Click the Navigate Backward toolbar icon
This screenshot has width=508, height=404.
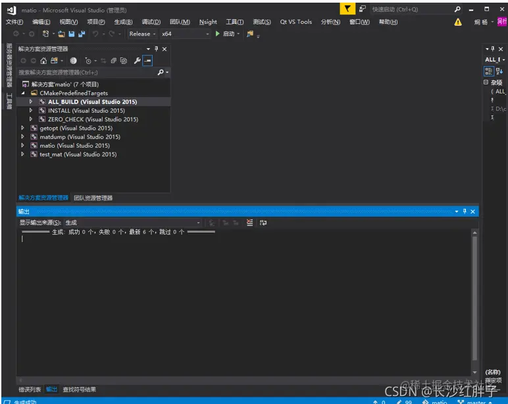tap(16, 34)
